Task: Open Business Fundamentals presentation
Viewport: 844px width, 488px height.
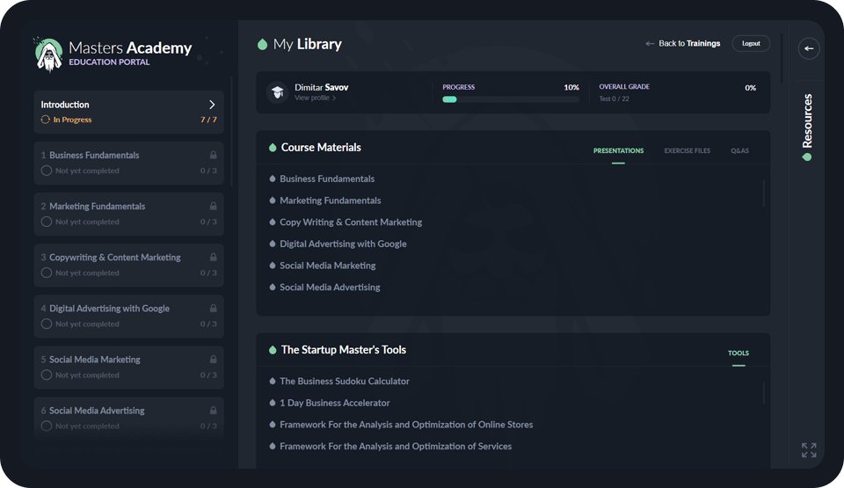Action: (327, 178)
